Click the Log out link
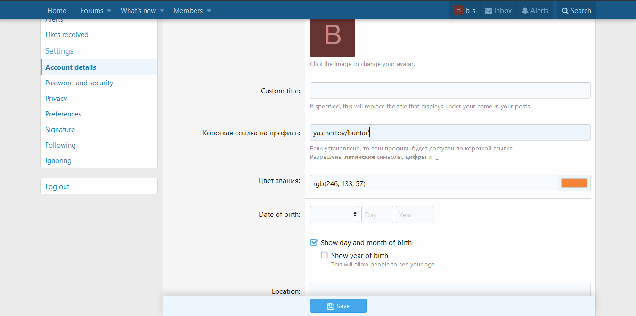This screenshot has width=636, height=316. [57, 187]
